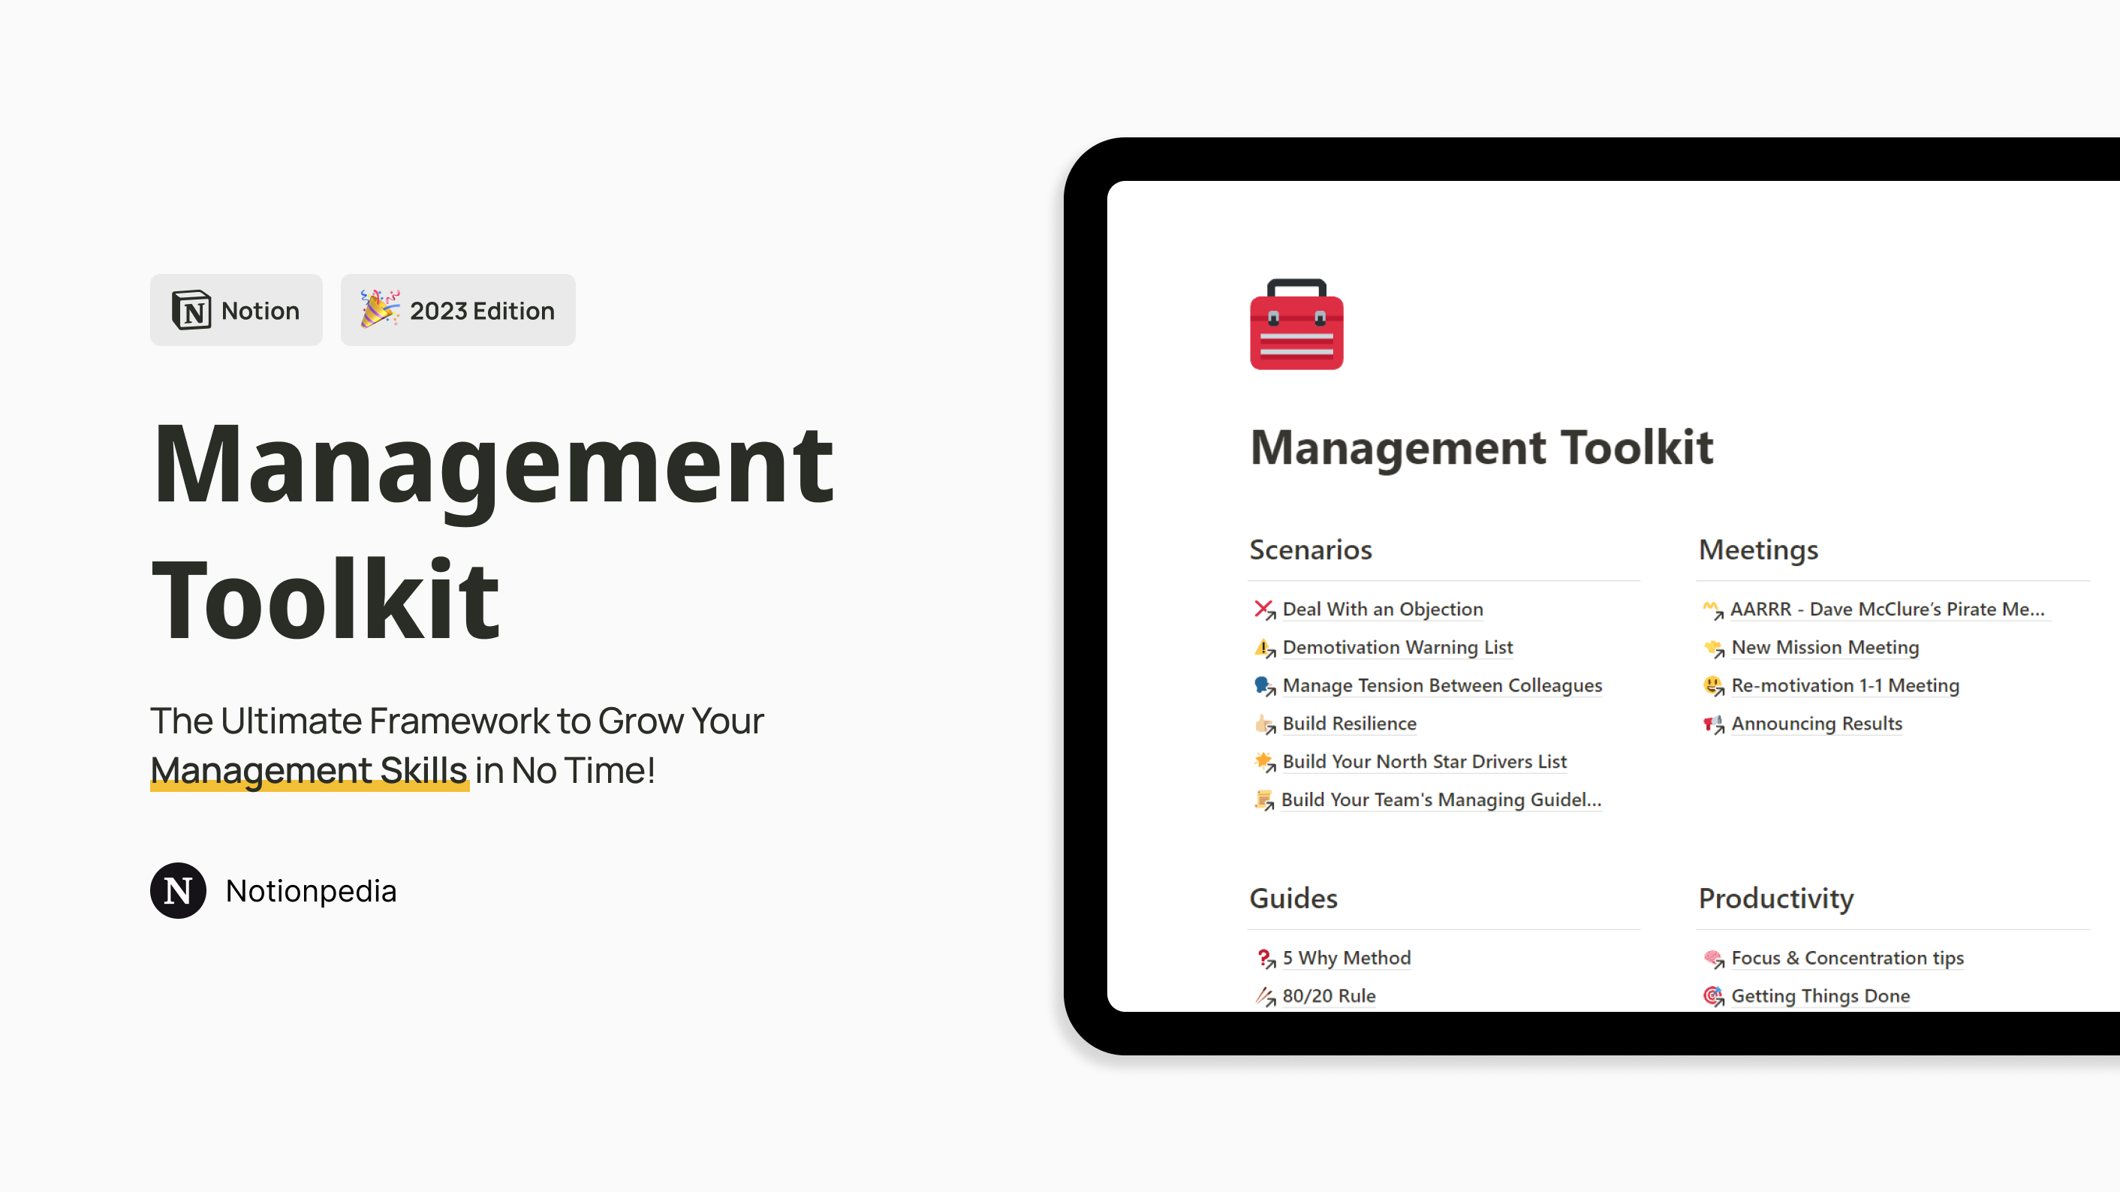
Task: Click the Meetings section heading
Action: tap(1758, 549)
